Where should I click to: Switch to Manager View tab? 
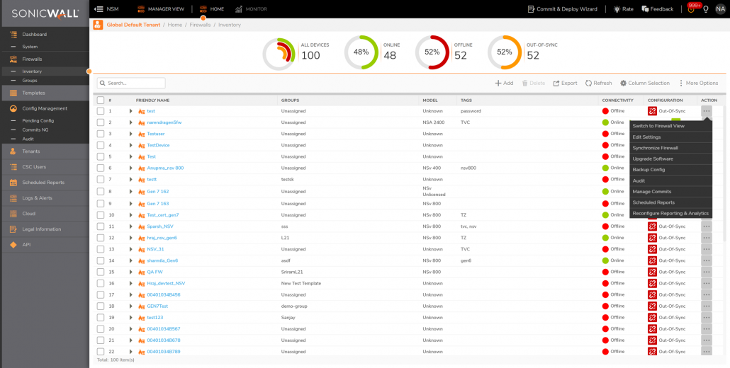(161, 8)
